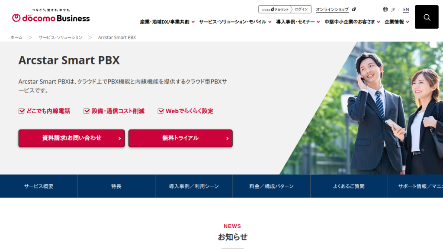The width and height of the screenshot is (443, 249).
Task: Click checkmark icon beside 設備・通信コスト削減
Action: pos(87,111)
